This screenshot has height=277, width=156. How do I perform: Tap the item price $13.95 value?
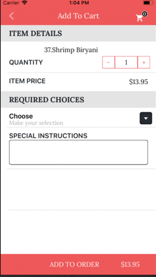138,82
